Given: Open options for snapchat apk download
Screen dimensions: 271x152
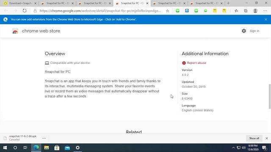Looking at the screenshot, I should [x=44, y=138].
